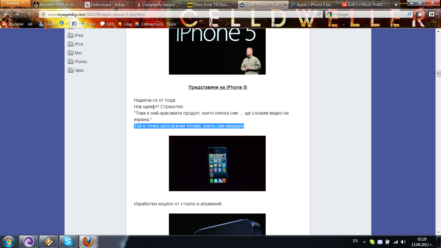Click the show desktop button

coord(439,242)
